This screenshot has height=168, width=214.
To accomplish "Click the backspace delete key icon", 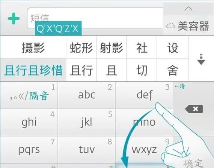I will [x=194, y=109].
